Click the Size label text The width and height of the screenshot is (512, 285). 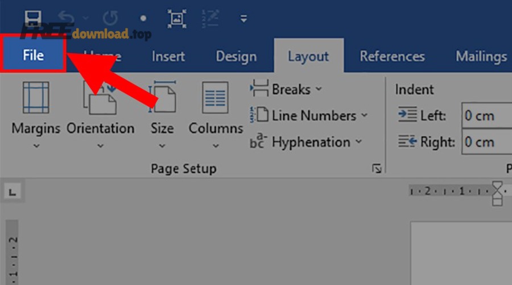162,128
